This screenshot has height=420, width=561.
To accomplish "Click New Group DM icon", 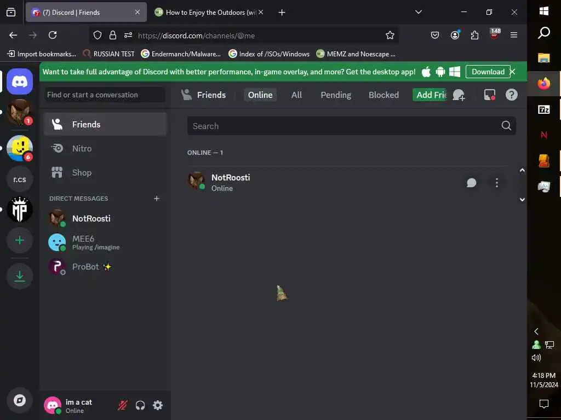I will [x=459, y=95].
